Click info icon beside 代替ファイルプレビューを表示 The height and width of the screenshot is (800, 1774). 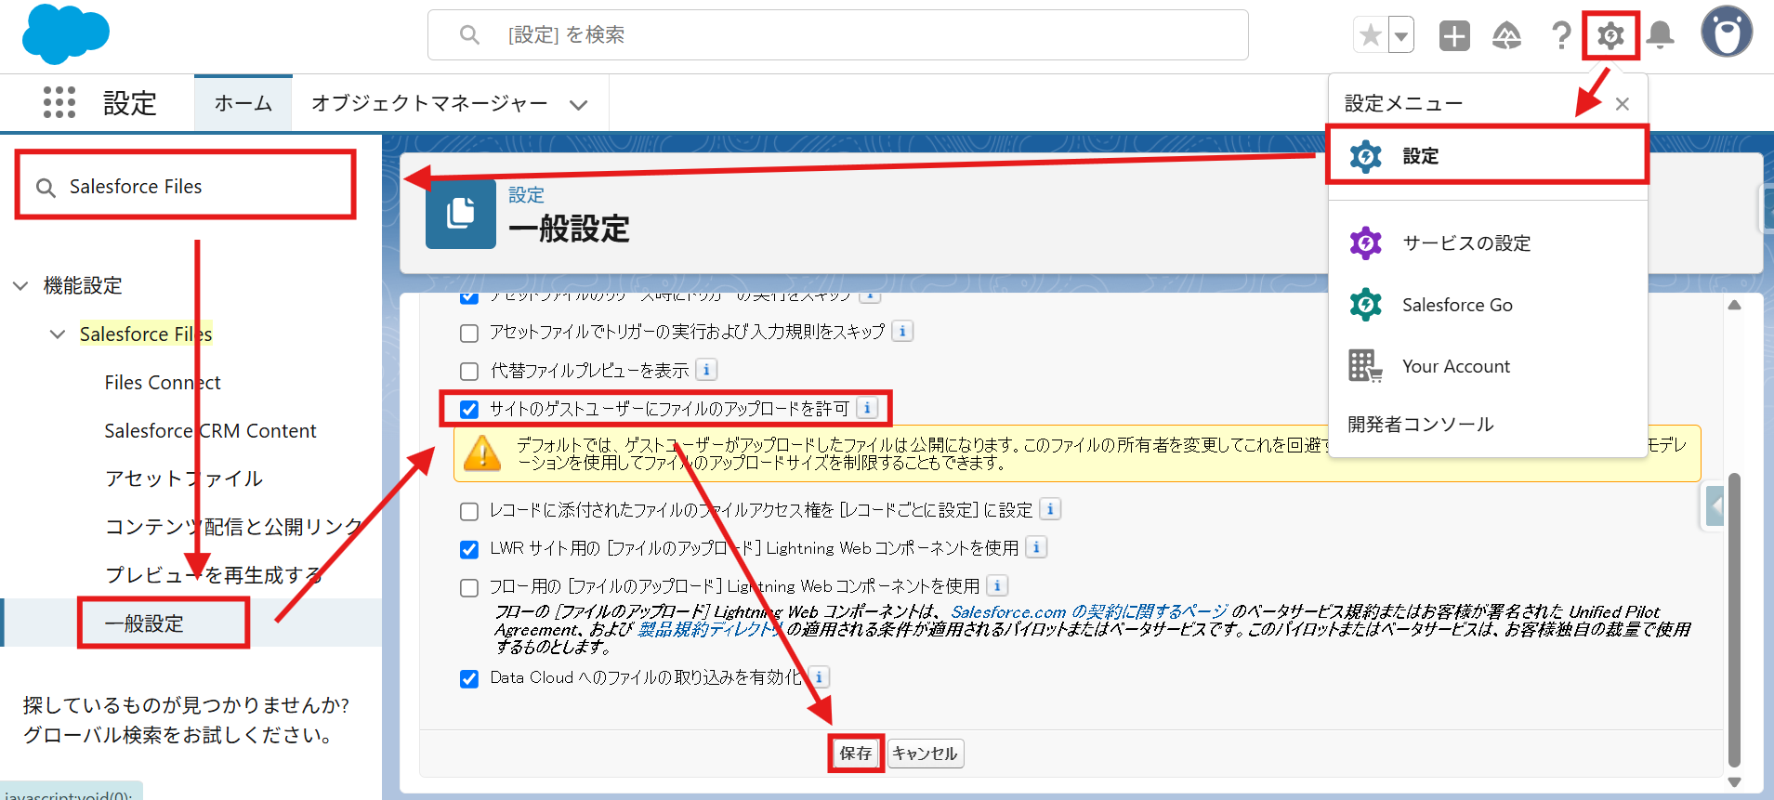click(x=706, y=370)
